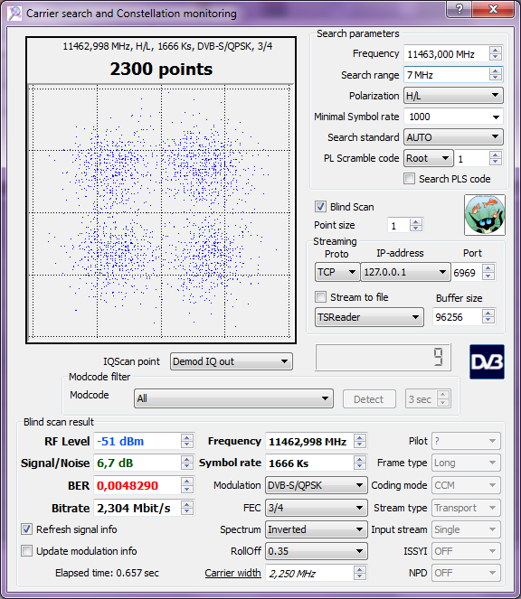Open the TCP protocol dropdown
Image resolution: width=521 pixels, height=599 pixels.
click(337, 272)
